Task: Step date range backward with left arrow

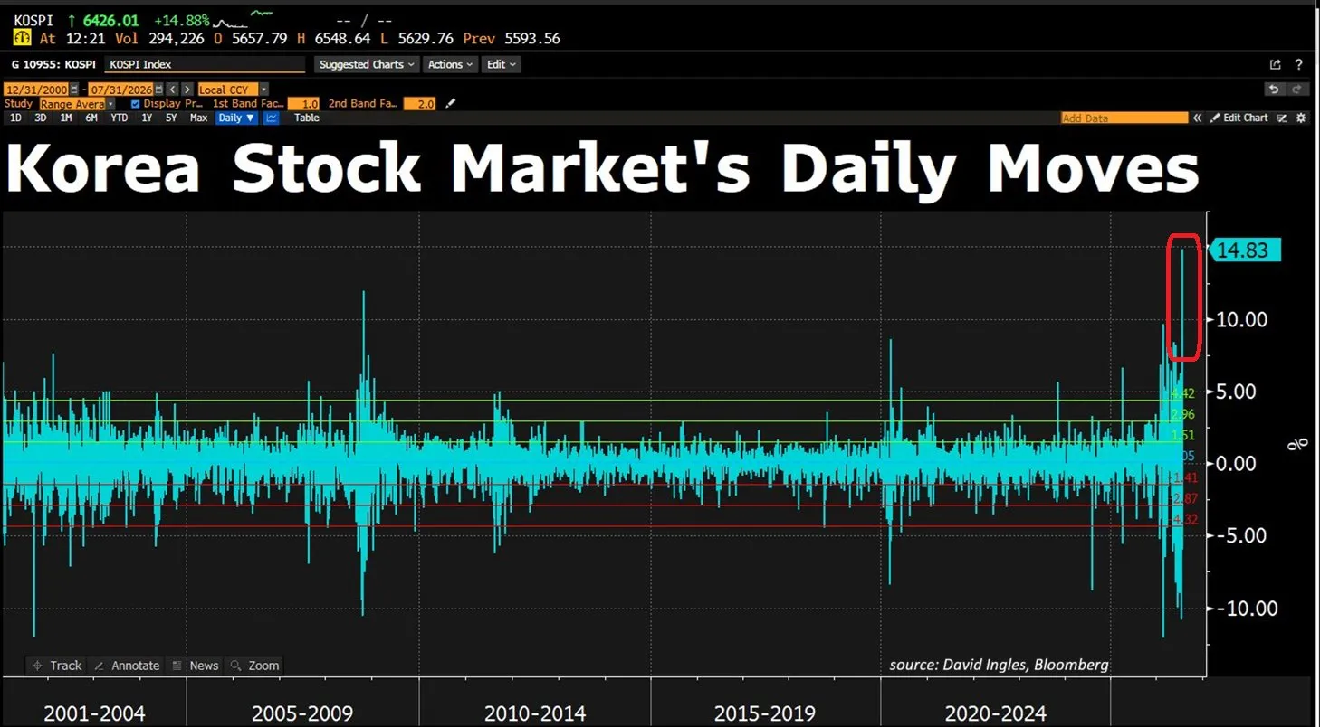Action: click(x=174, y=90)
